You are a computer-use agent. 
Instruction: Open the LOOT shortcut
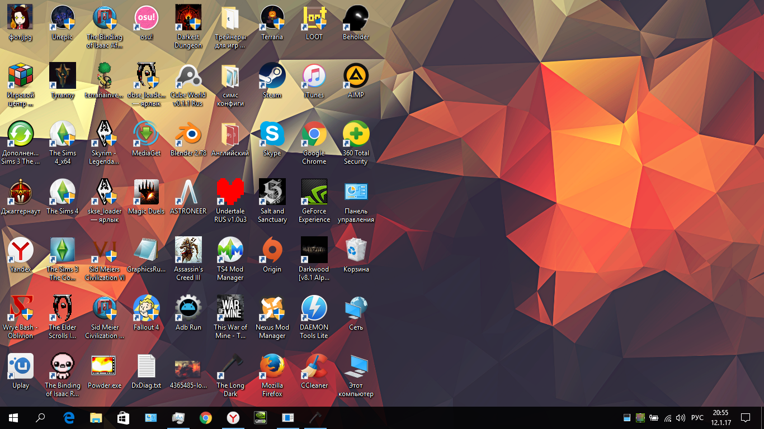click(314, 18)
